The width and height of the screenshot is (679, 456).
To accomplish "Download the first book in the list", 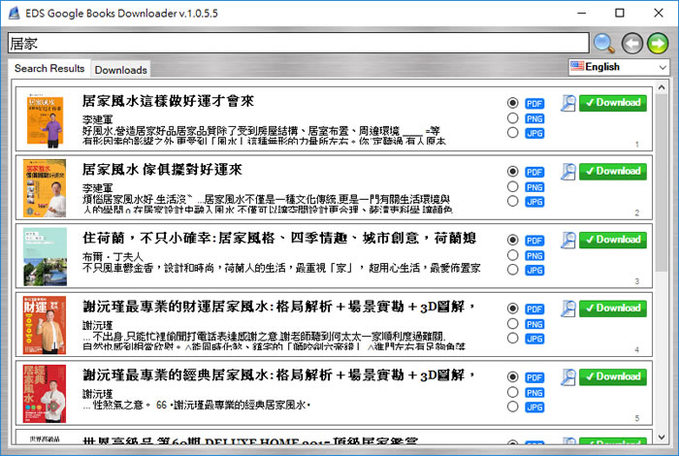I will (613, 103).
